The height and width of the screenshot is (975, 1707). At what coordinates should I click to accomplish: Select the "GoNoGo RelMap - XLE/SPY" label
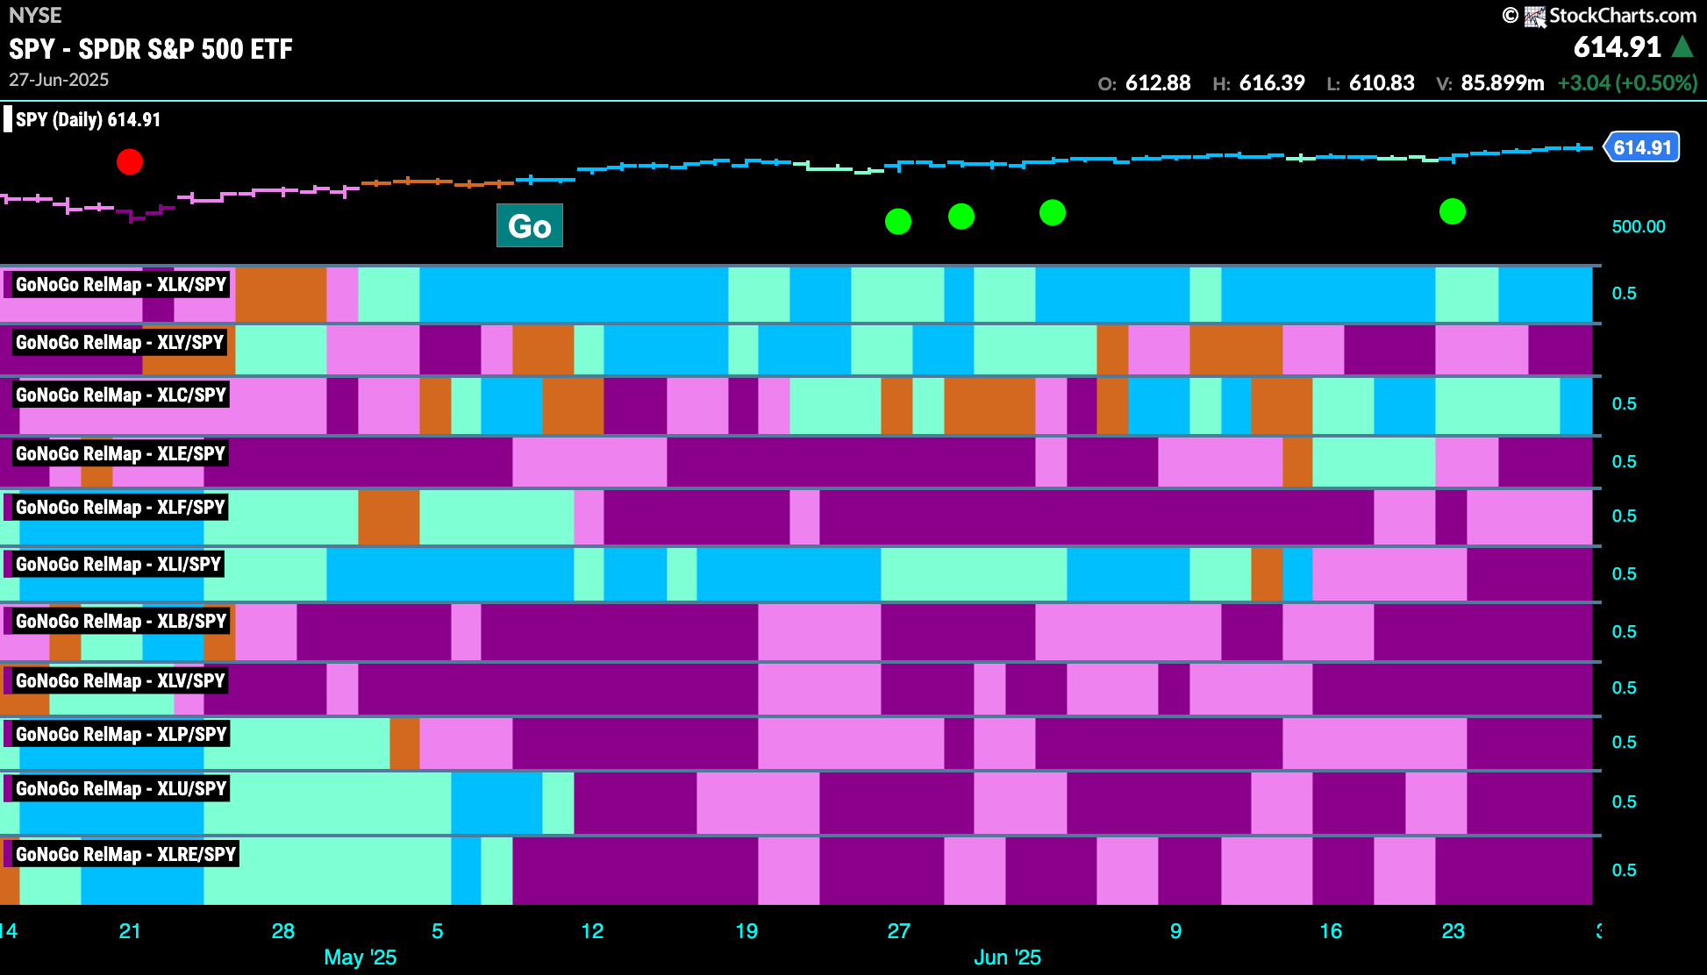[120, 453]
